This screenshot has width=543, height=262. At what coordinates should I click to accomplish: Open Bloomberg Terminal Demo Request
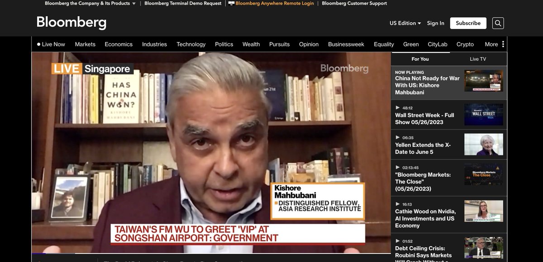tap(183, 3)
